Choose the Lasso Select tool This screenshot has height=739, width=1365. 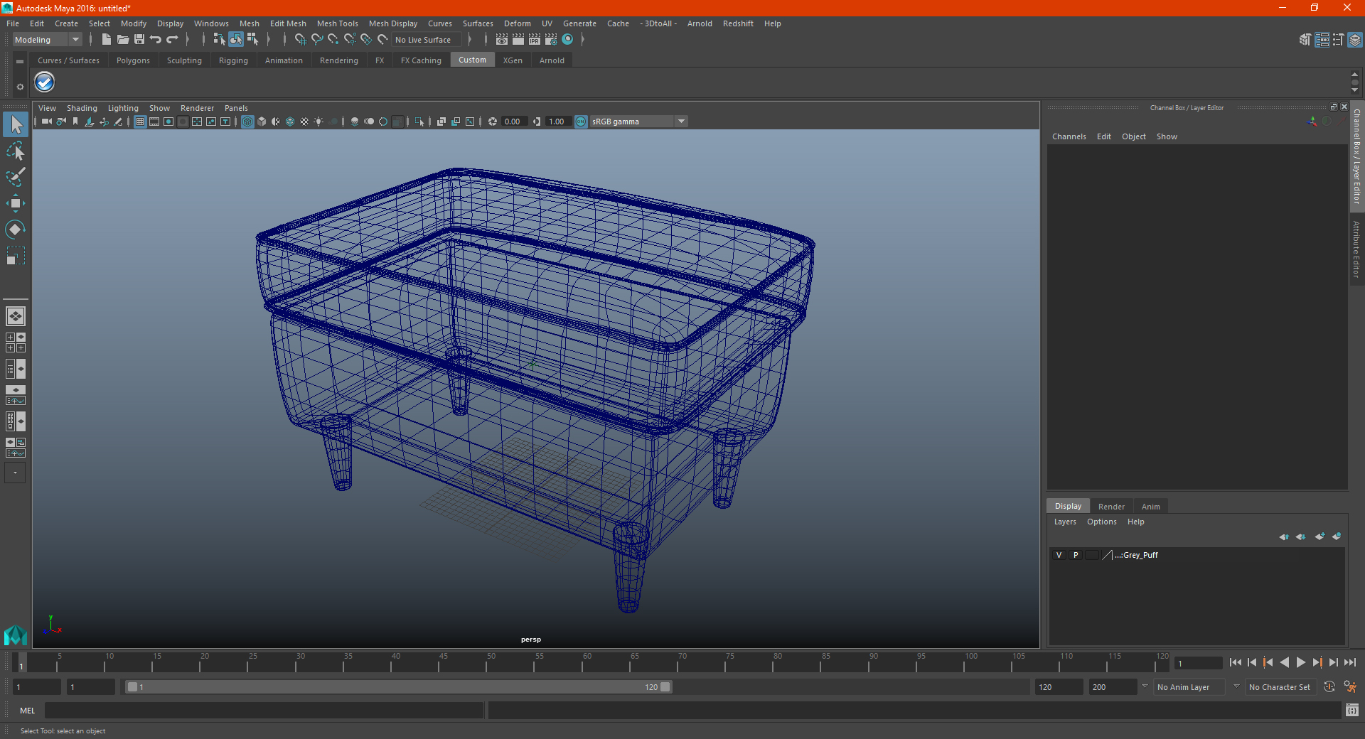(16, 151)
